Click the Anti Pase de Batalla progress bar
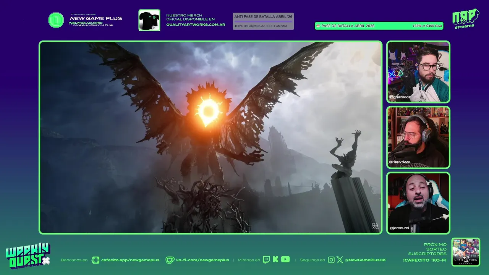The height and width of the screenshot is (275, 489). point(263,21)
